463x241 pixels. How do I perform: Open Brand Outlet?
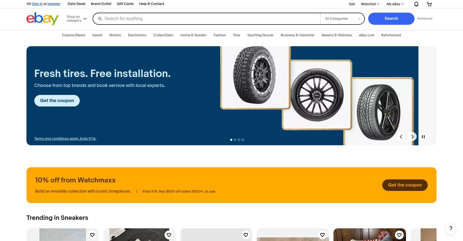[101, 4]
